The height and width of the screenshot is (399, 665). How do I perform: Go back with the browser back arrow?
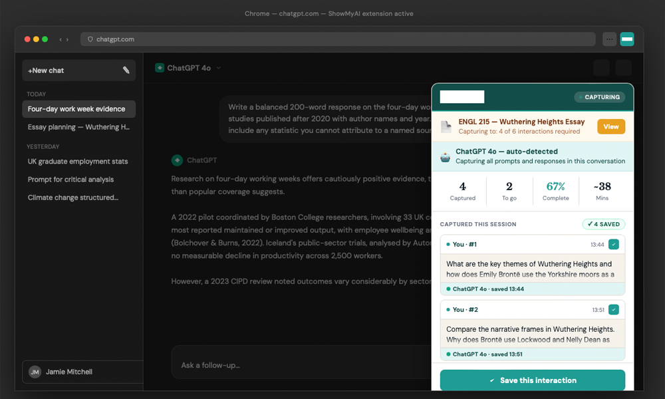[x=61, y=39]
